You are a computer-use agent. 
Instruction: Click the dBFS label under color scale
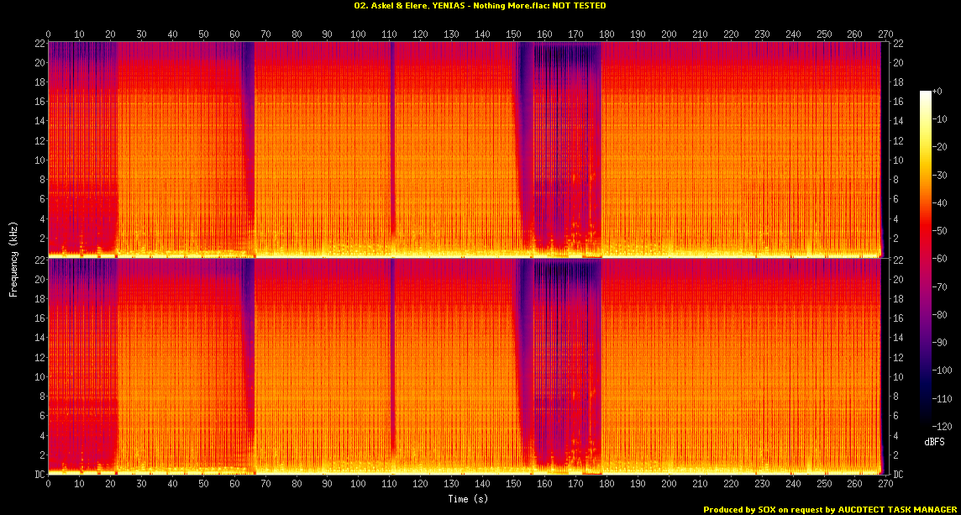point(933,440)
